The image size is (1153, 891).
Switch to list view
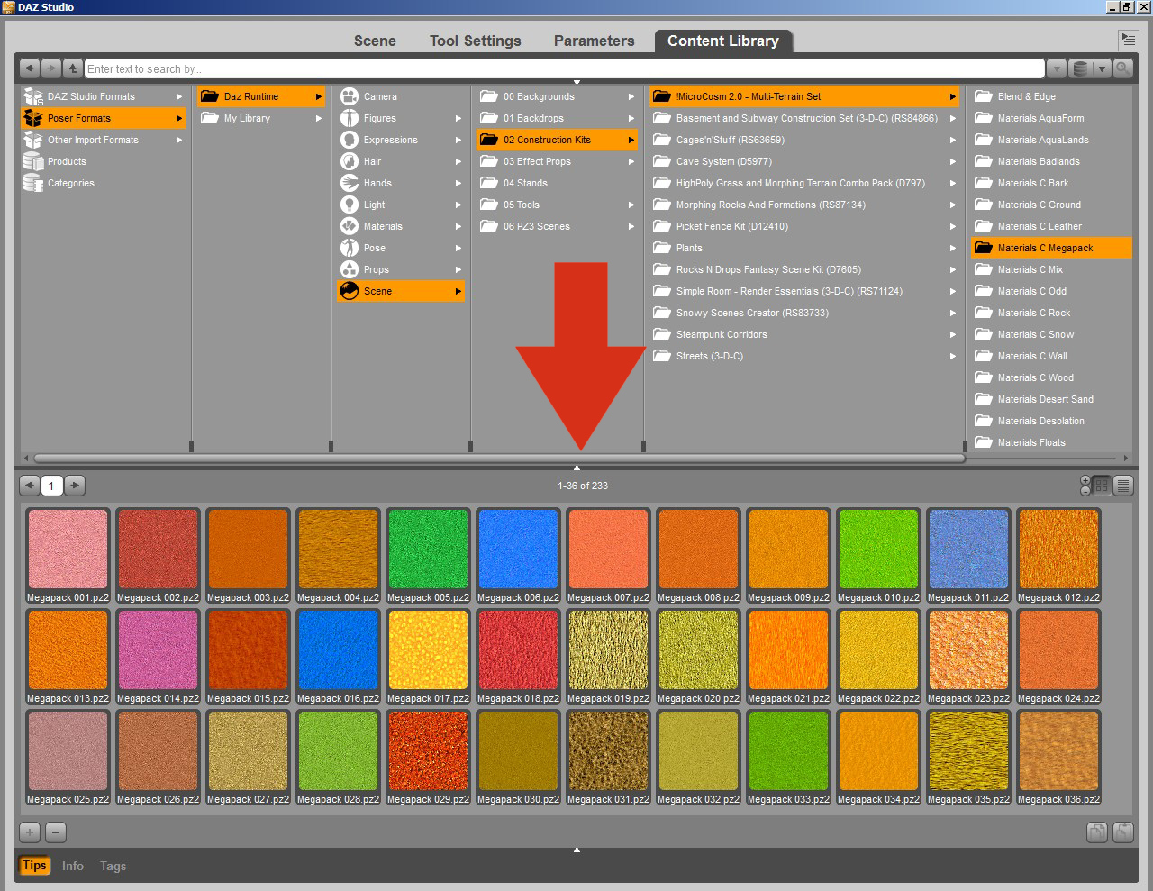1123,486
